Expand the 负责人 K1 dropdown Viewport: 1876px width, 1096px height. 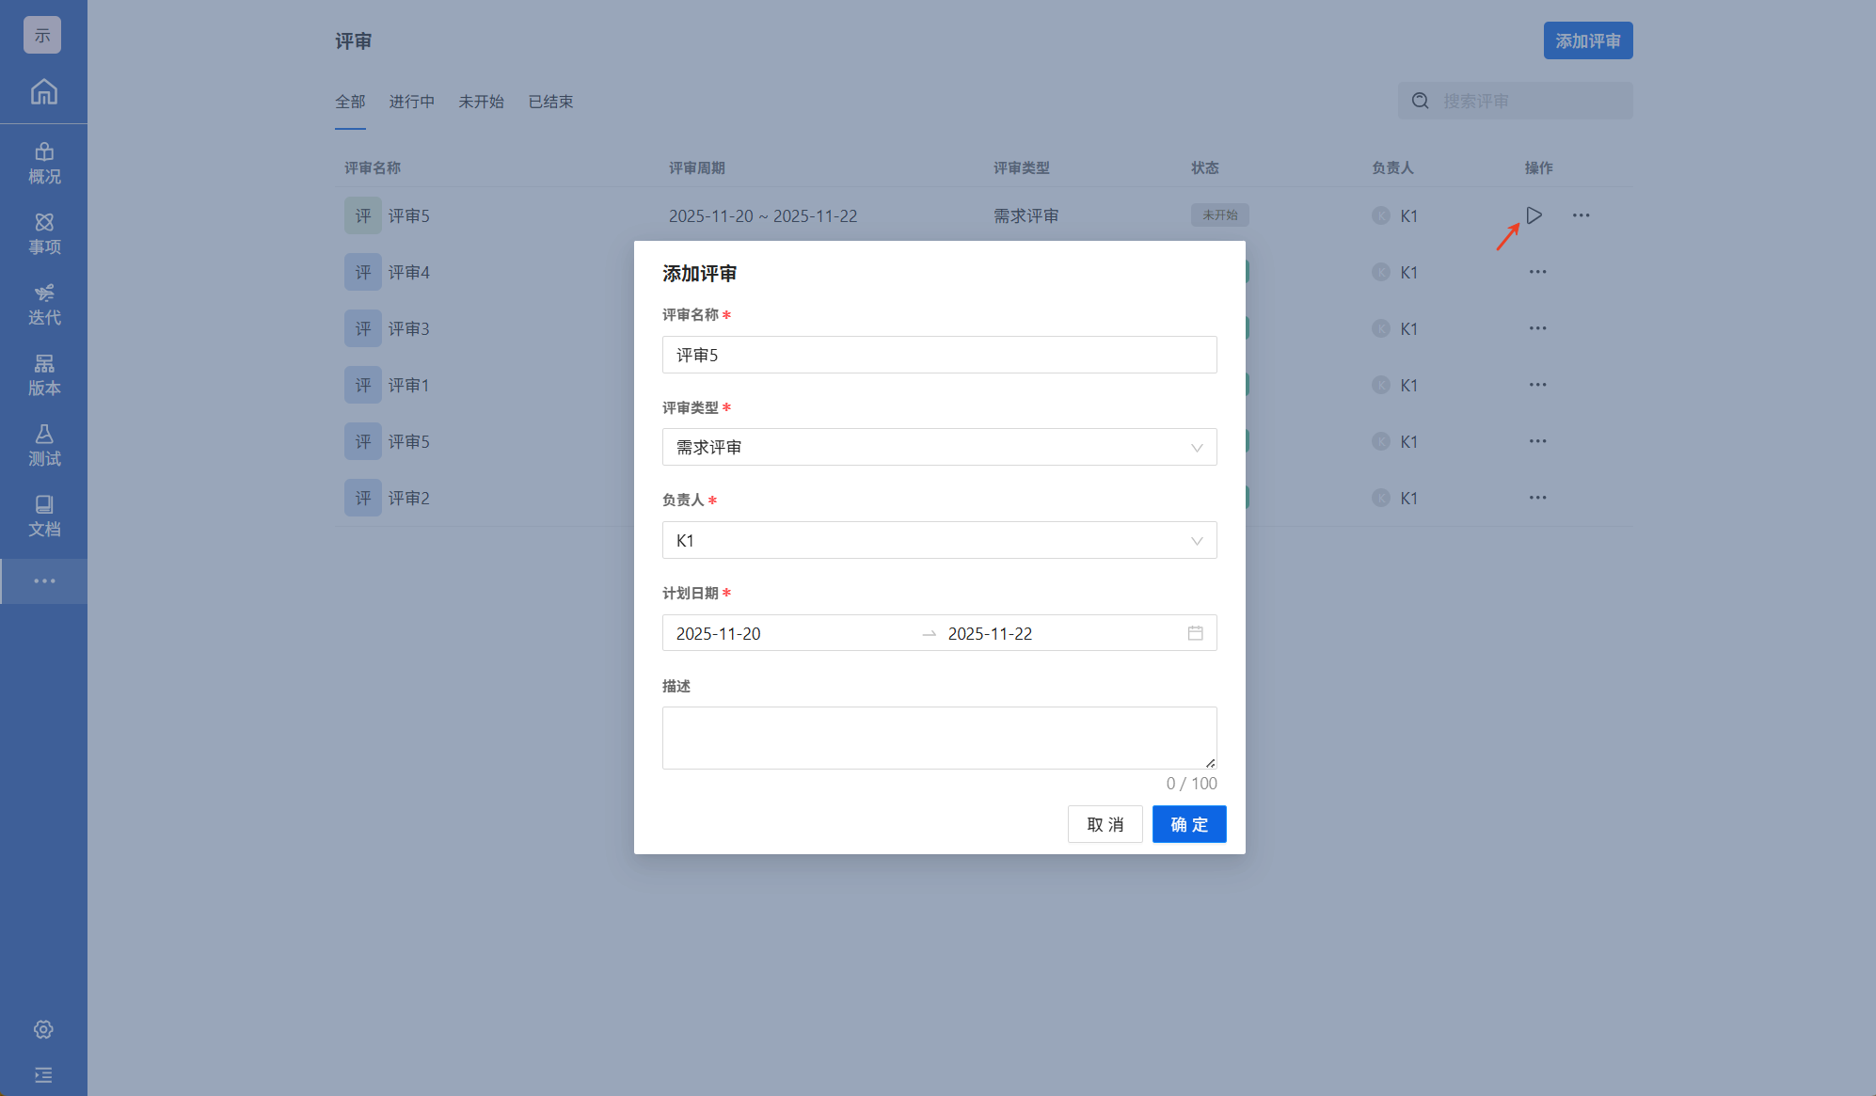click(939, 540)
